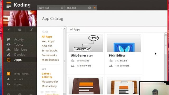Click the Topics briefcase icon
Image resolution: width=169 pixels, height=95 pixels.
(x=8, y=44)
